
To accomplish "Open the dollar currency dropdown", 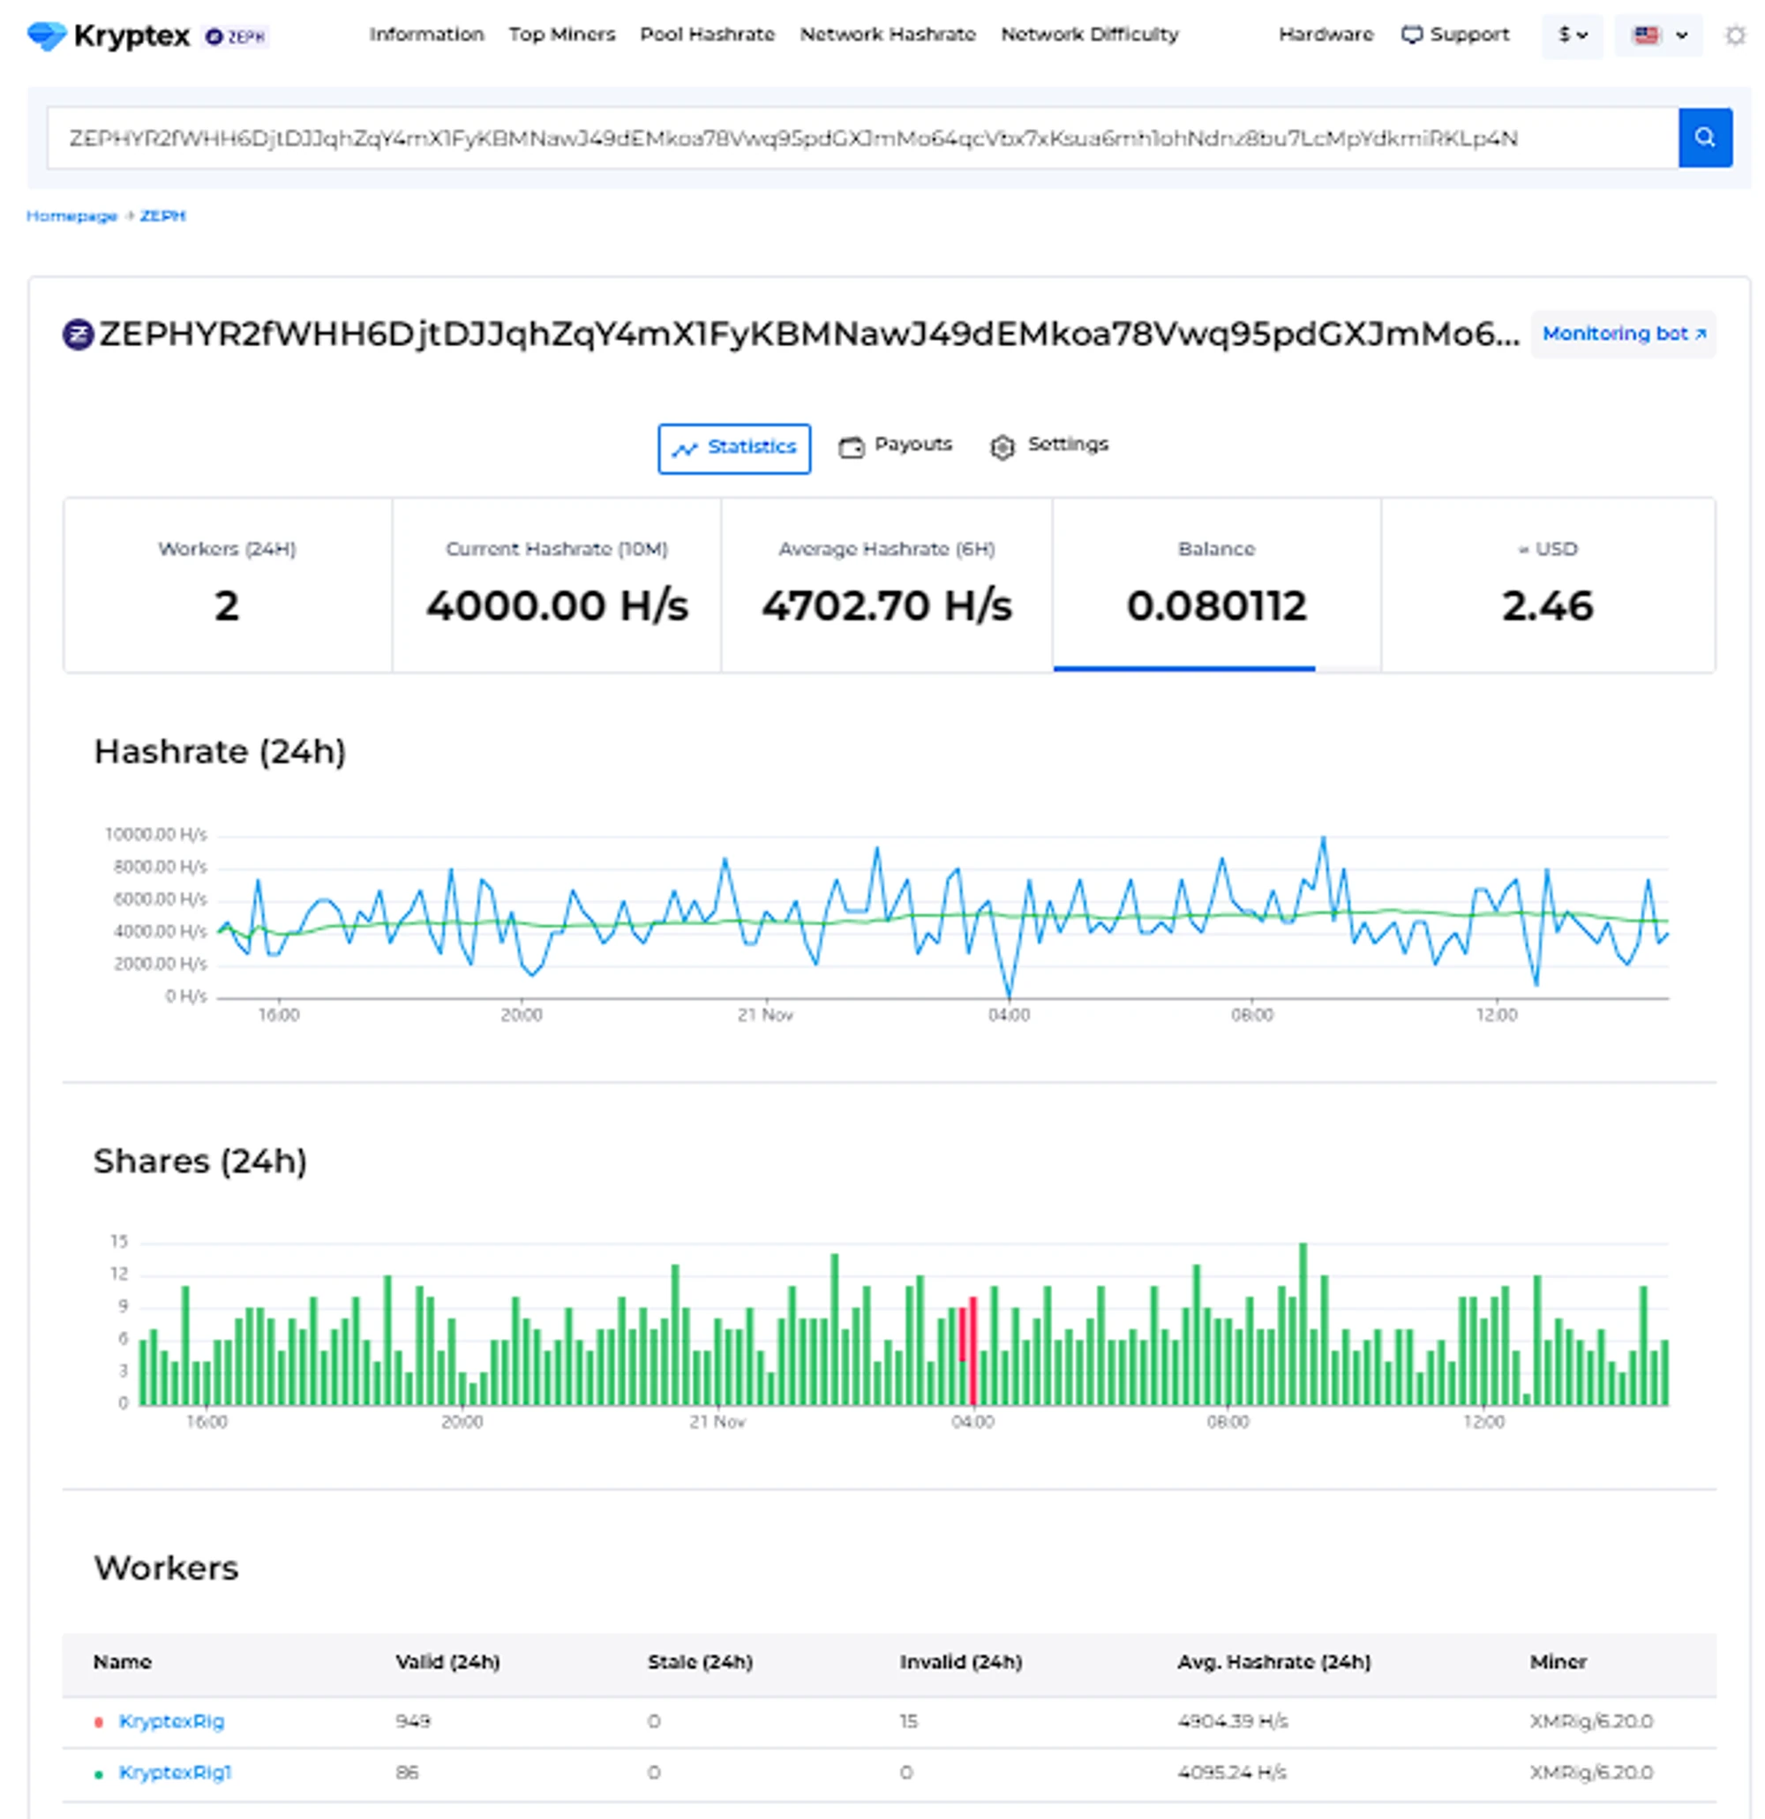I will click(x=1571, y=35).
